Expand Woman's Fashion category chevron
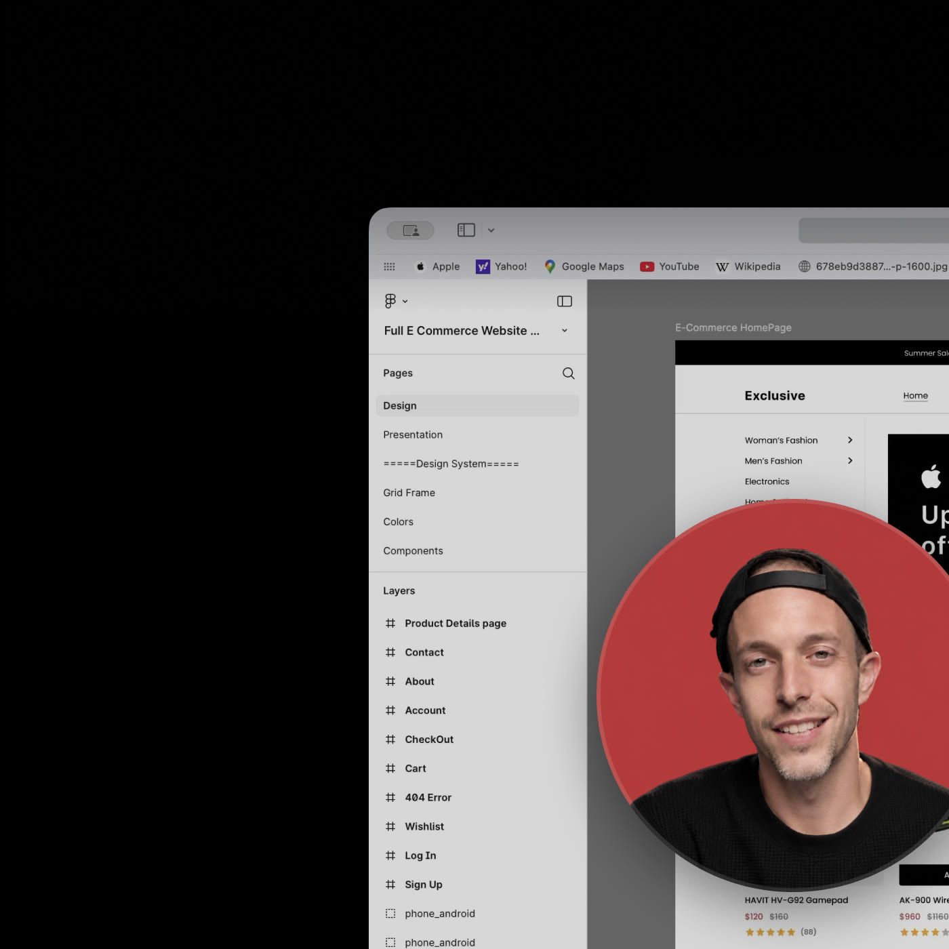 [850, 440]
